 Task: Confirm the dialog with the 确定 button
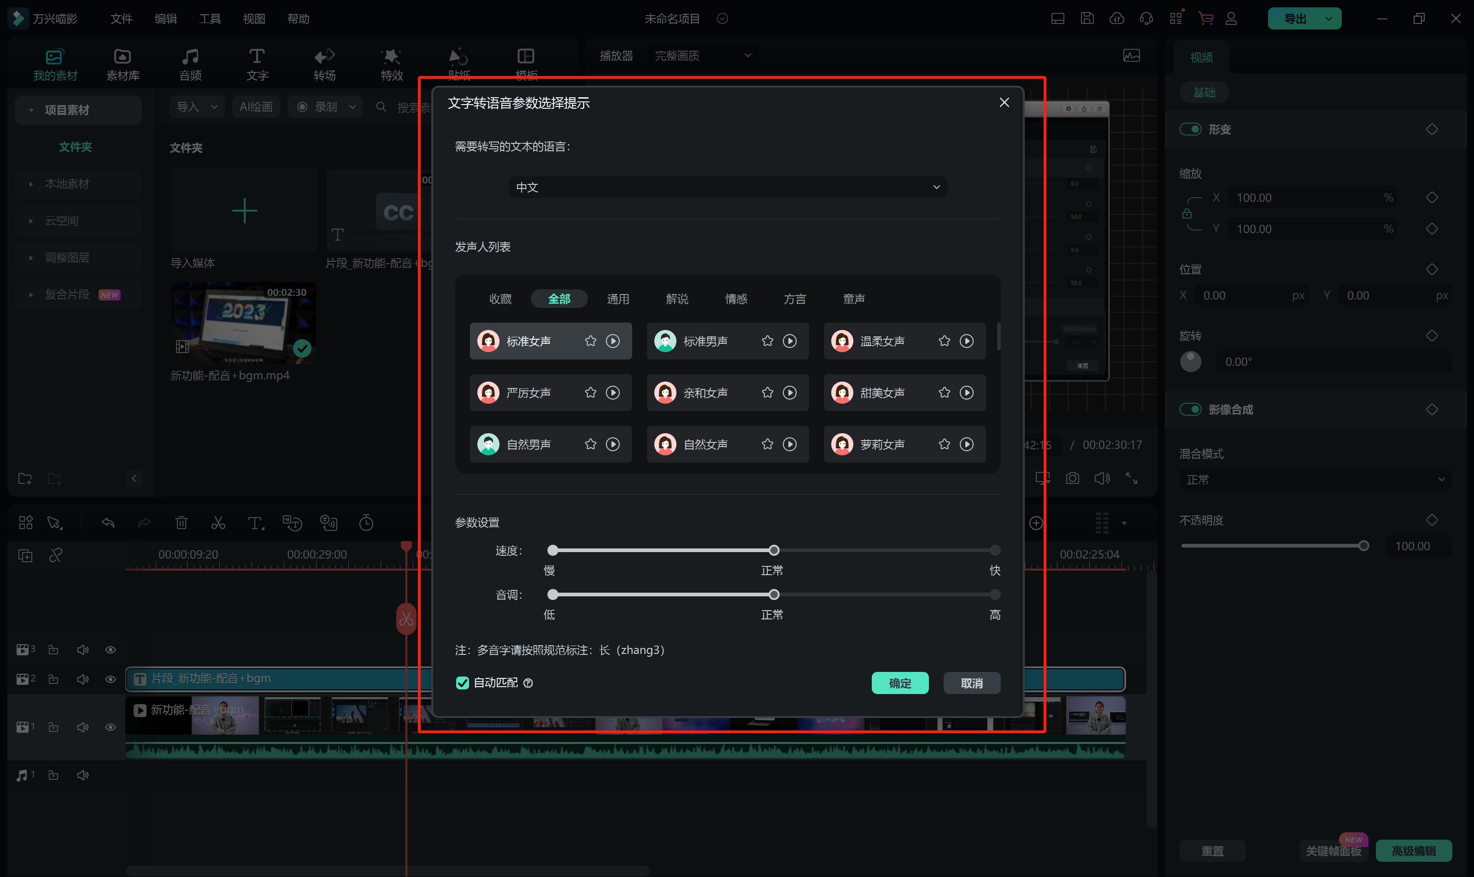(x=900, y=683)
